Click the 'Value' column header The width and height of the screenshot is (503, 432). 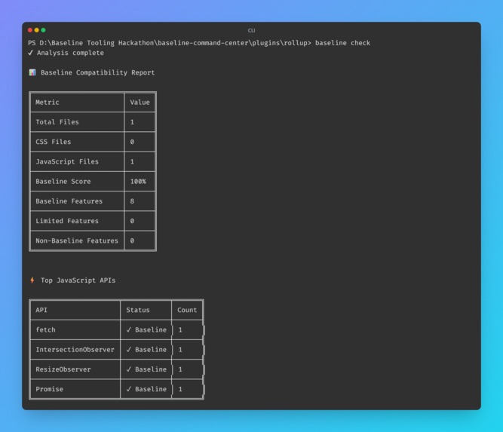click(x=140, y=103)
